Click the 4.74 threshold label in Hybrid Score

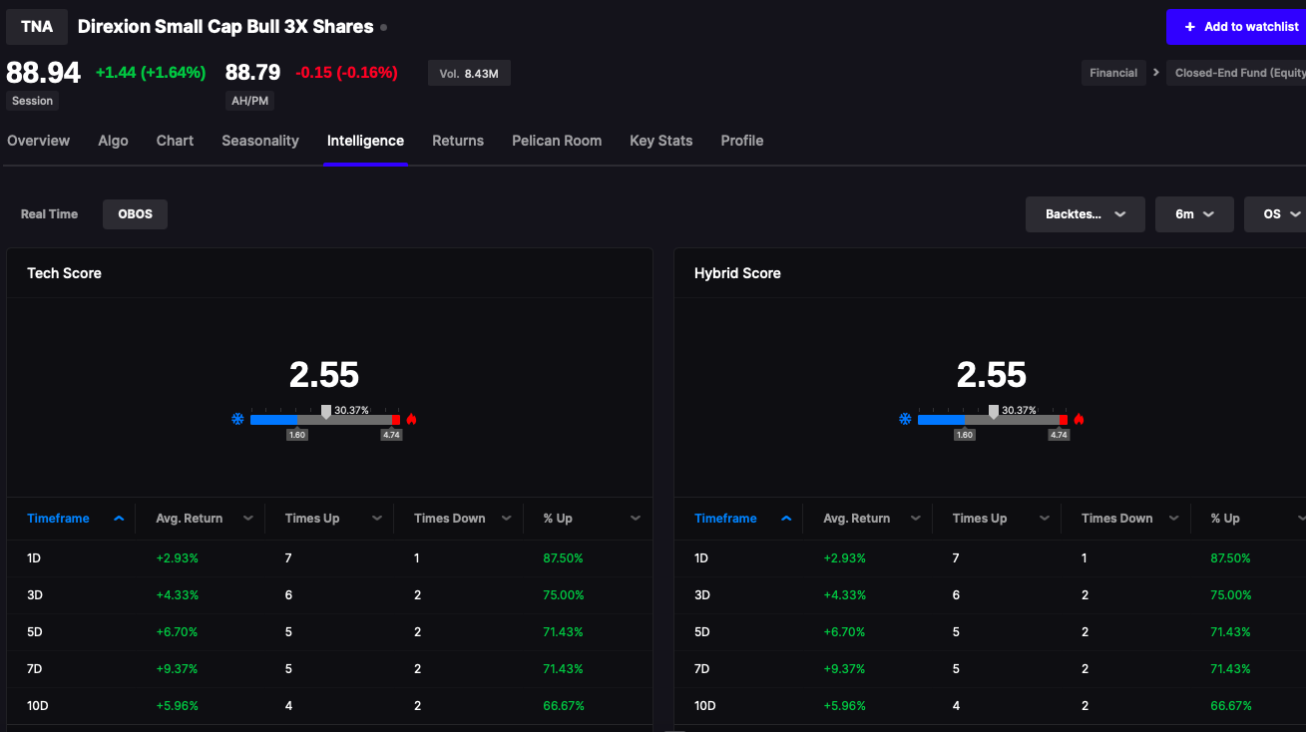coord(1059,435)
